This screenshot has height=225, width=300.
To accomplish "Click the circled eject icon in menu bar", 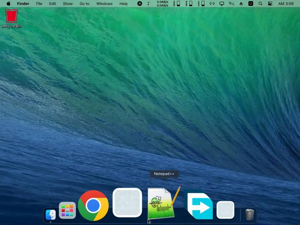I will (x=140, y=4).
